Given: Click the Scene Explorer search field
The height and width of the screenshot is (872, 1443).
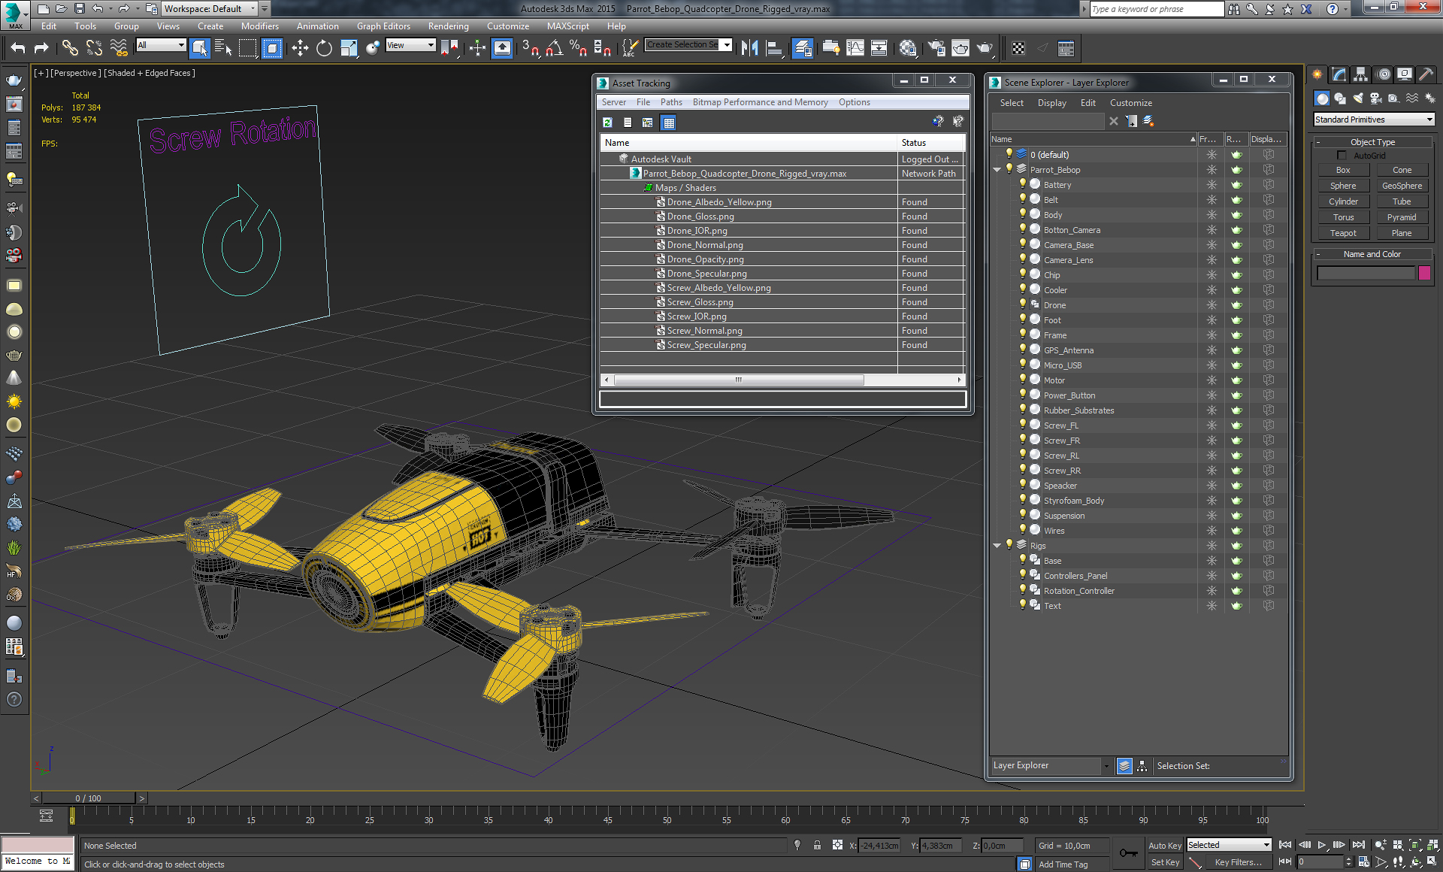Looking at the screenshot, I should click(1048, 121).
